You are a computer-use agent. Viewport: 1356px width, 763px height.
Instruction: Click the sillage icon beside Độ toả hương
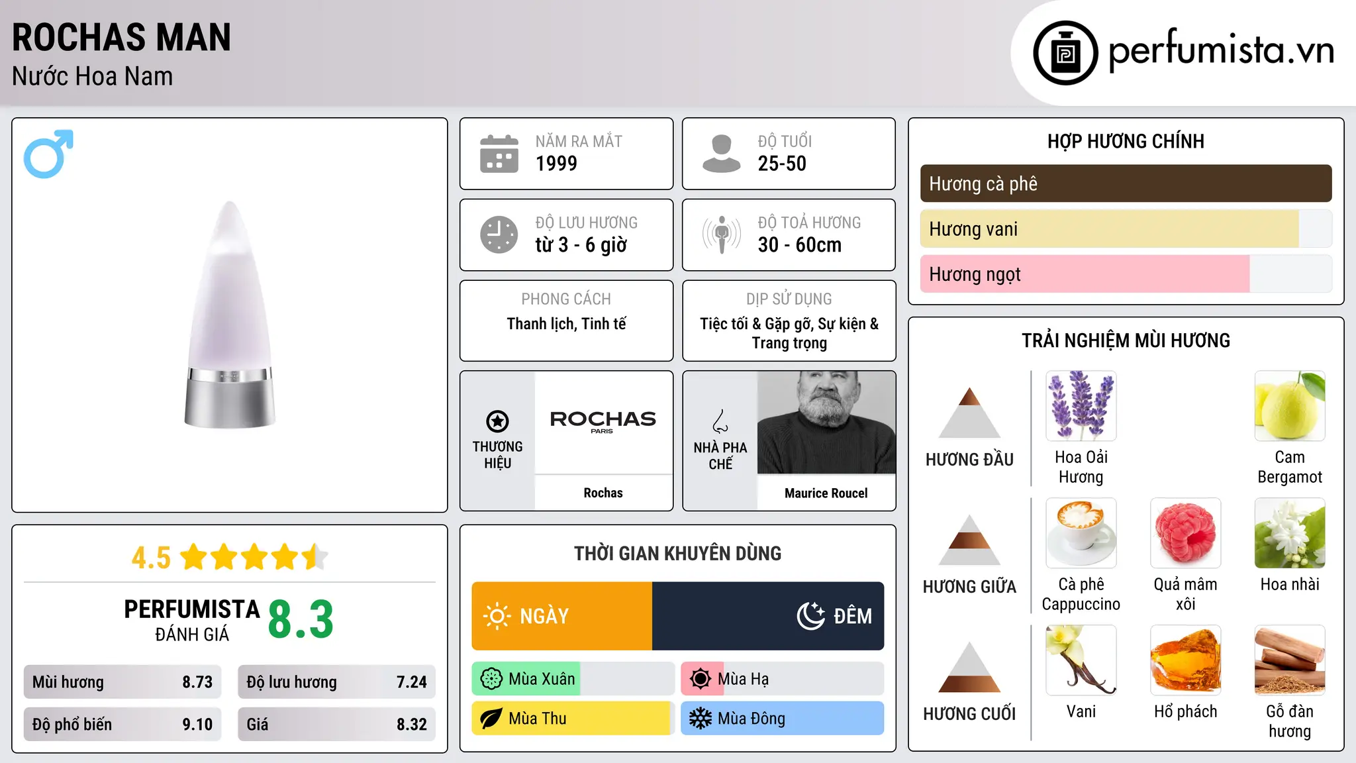click(x=721, y=234)
